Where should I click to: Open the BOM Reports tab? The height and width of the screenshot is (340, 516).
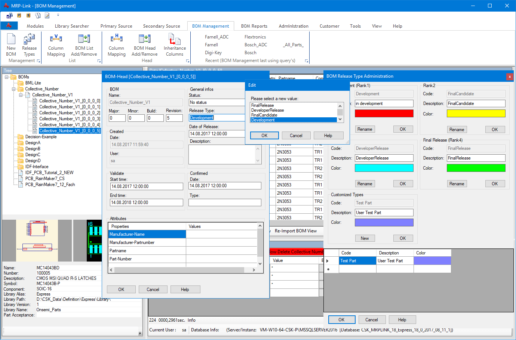(x=254, y=26)
